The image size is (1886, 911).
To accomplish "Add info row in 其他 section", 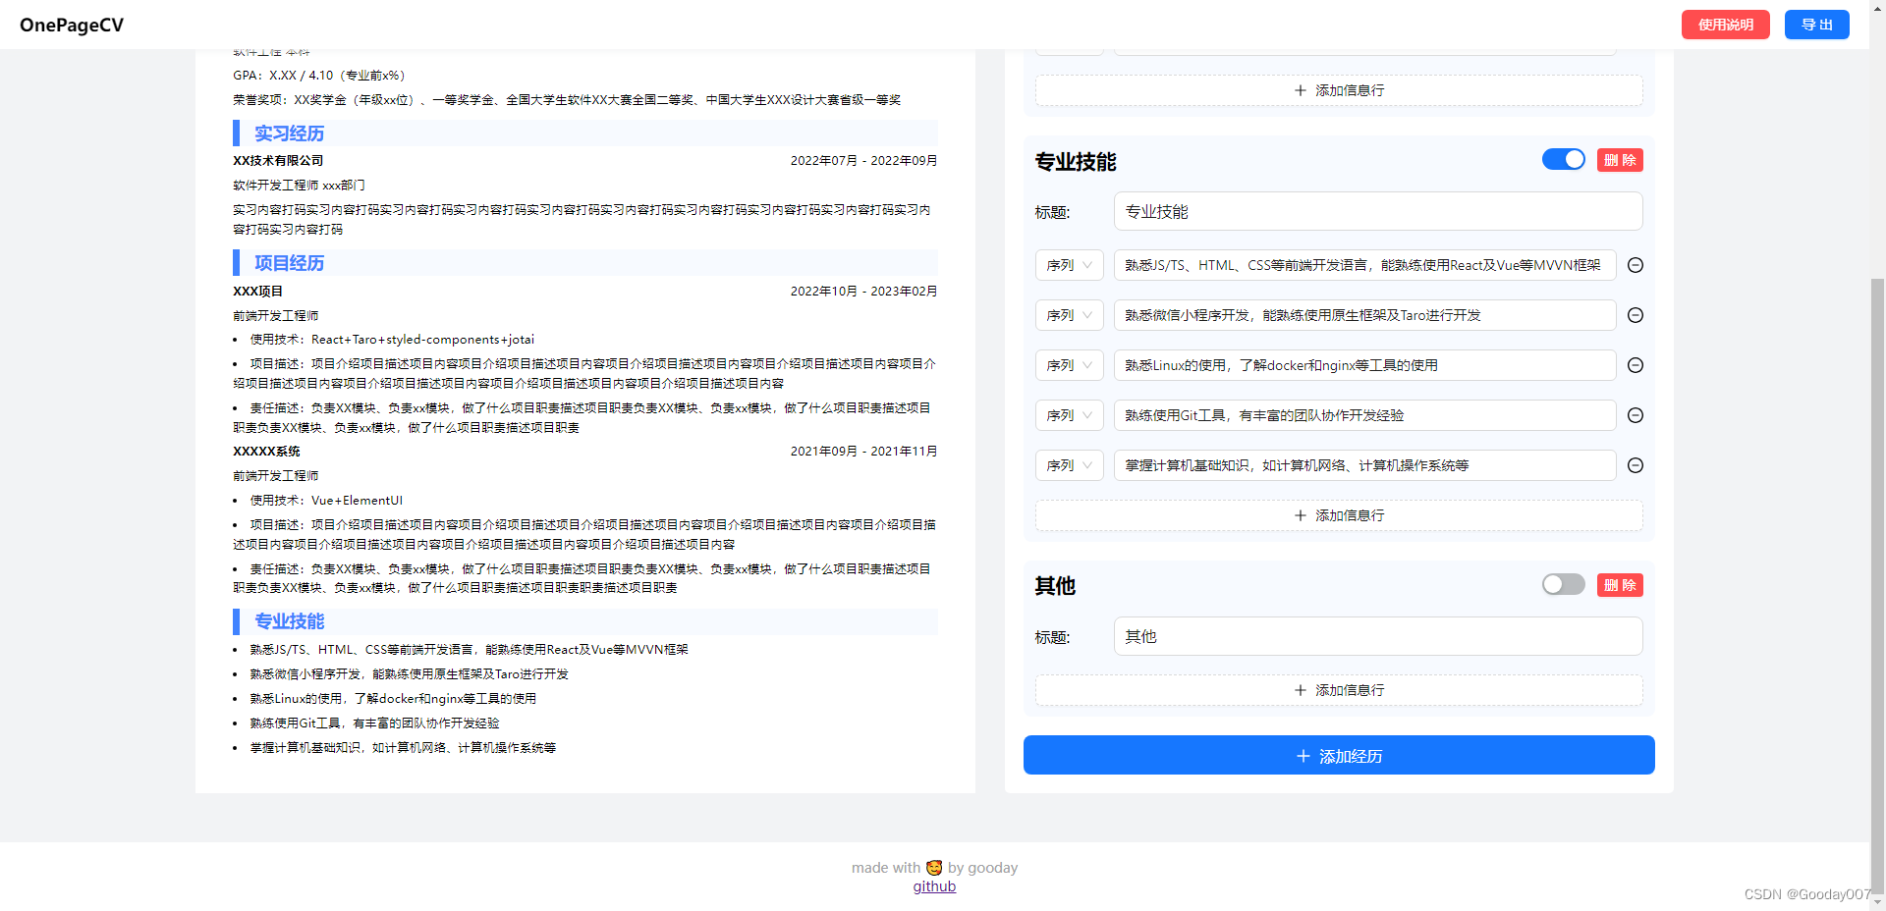I will tap(1339, 690).
